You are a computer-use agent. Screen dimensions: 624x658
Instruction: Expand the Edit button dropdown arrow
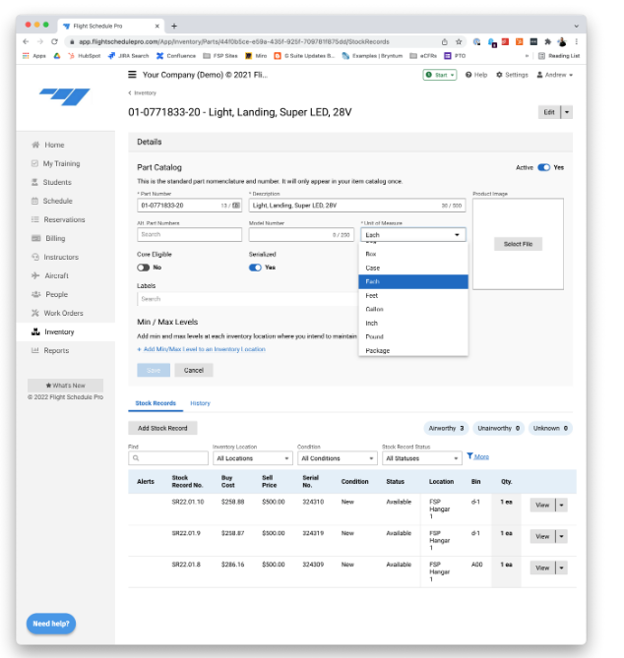click(567, 112)
